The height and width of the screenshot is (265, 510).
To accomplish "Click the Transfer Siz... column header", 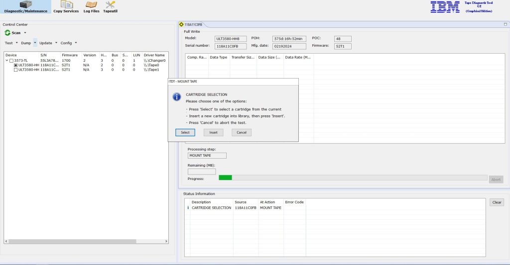I will (x=243, y=57).
